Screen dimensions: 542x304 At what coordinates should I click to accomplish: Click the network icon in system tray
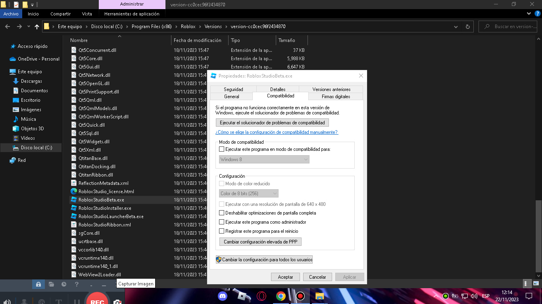pos(464,296)
